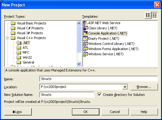Choose 'ASP.NET Web Service' template text
The width and height of the screenshot is (162, 120).
pyautogui.click(x=104, y=23)
